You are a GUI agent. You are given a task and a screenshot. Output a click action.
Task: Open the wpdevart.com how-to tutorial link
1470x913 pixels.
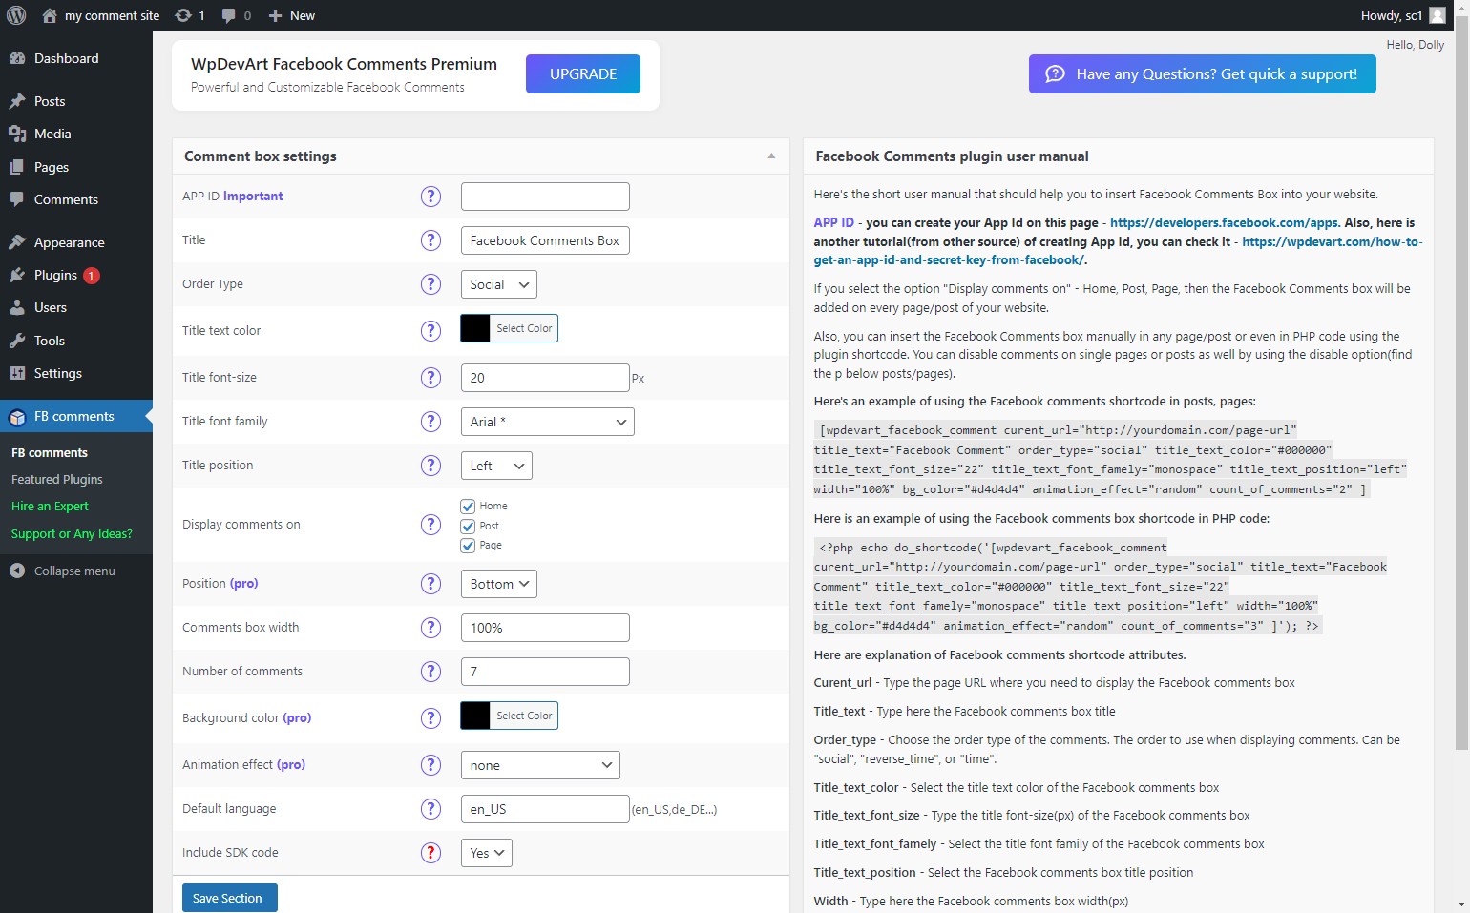click(x=1118, y=251)
